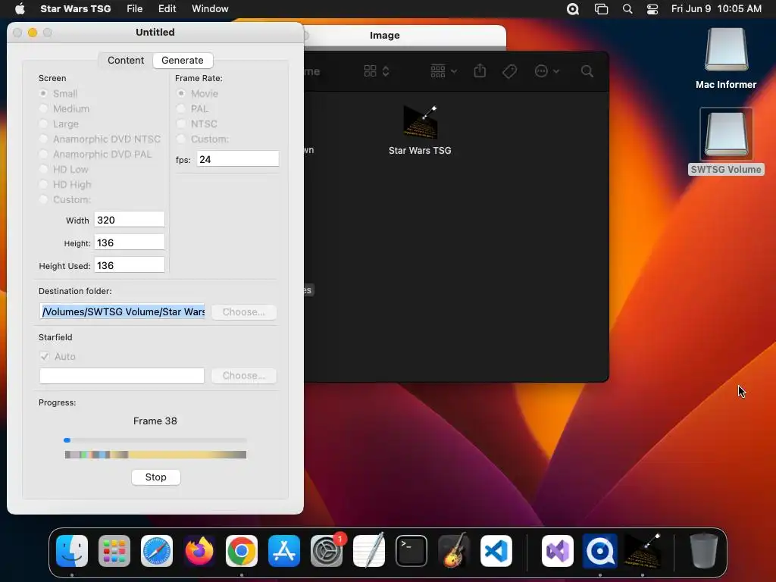Click the Height Used field
Image resolution: width=776 pixels, height=582 pixels.
click(129, 265)
